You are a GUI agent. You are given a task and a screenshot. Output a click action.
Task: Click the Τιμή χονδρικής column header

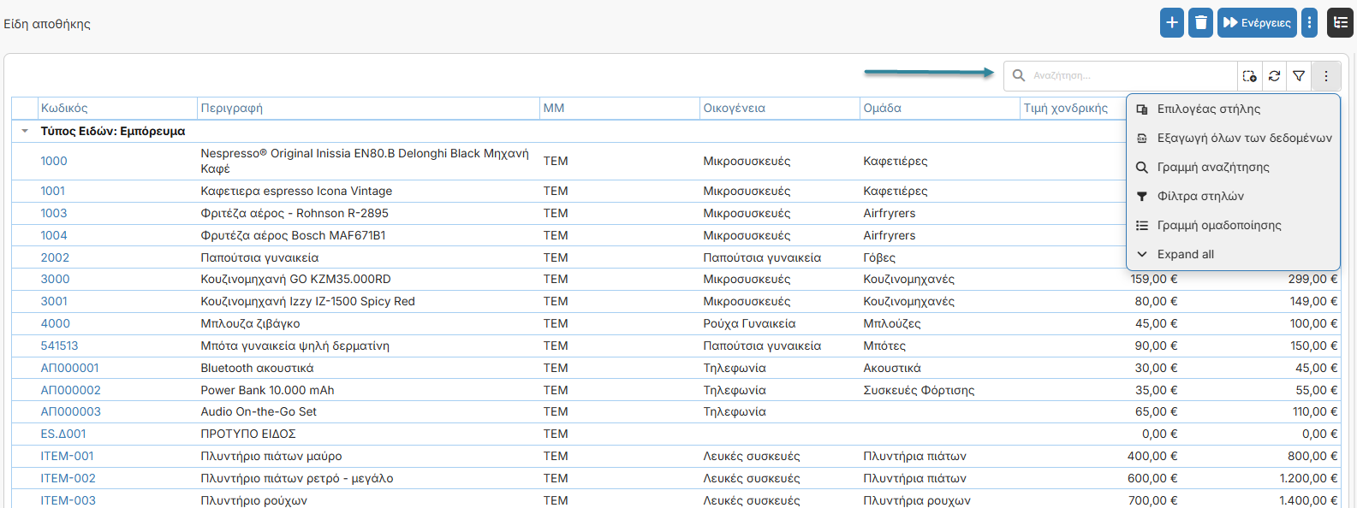pos(1066,108)
